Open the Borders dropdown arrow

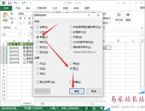24,23
